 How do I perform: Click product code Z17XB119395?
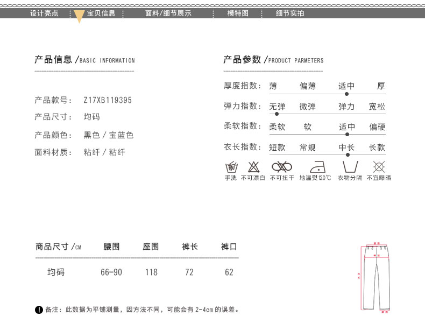click(x=108, y=100)
